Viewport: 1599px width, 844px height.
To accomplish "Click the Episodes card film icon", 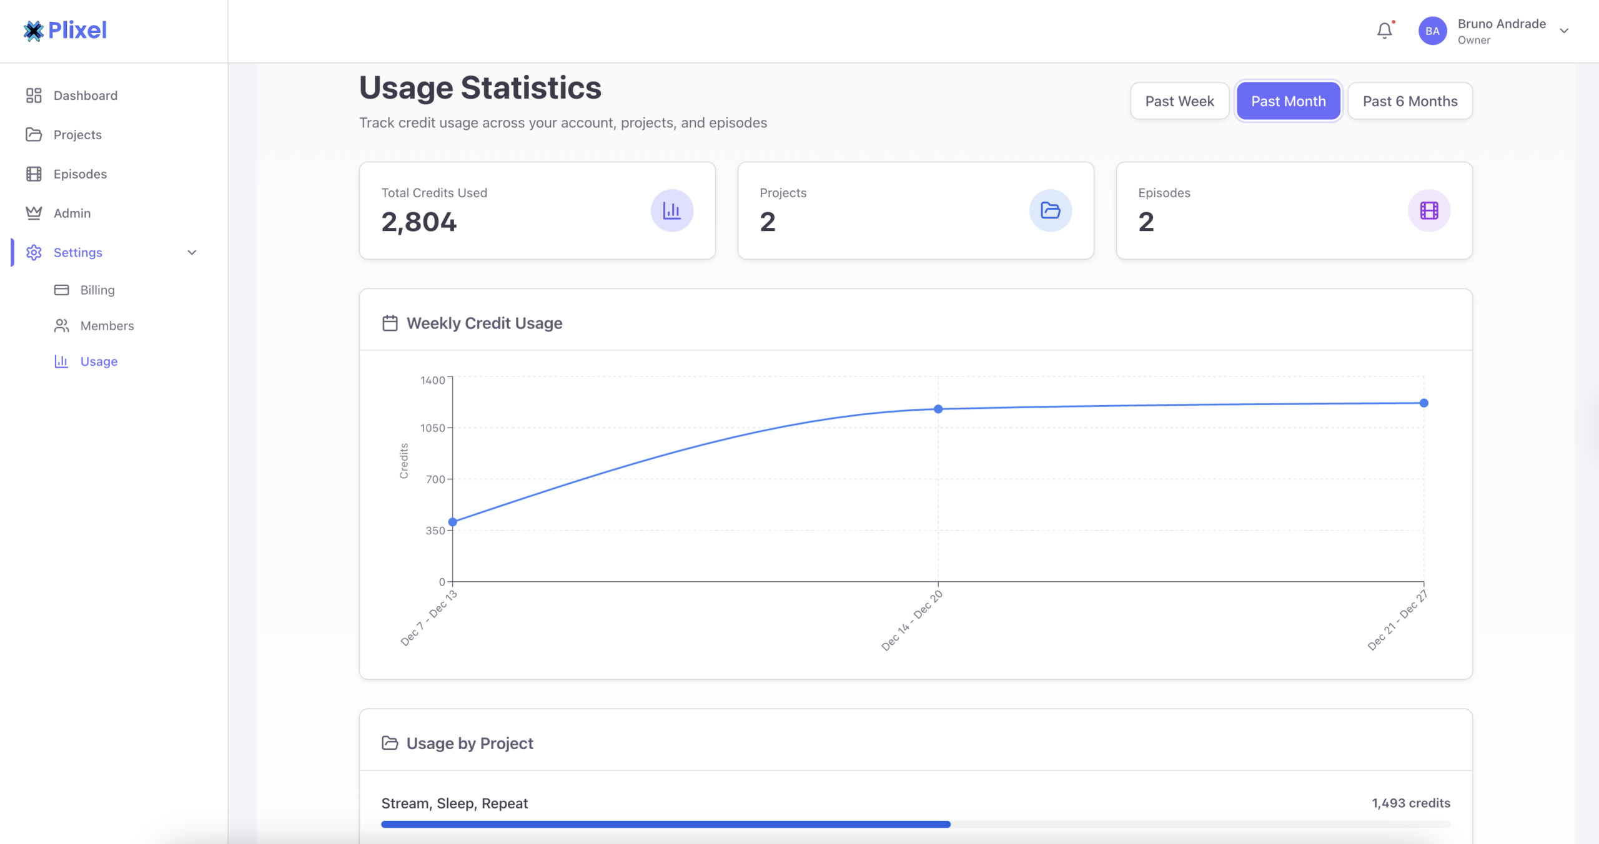I will click(x=1428, y=210).
